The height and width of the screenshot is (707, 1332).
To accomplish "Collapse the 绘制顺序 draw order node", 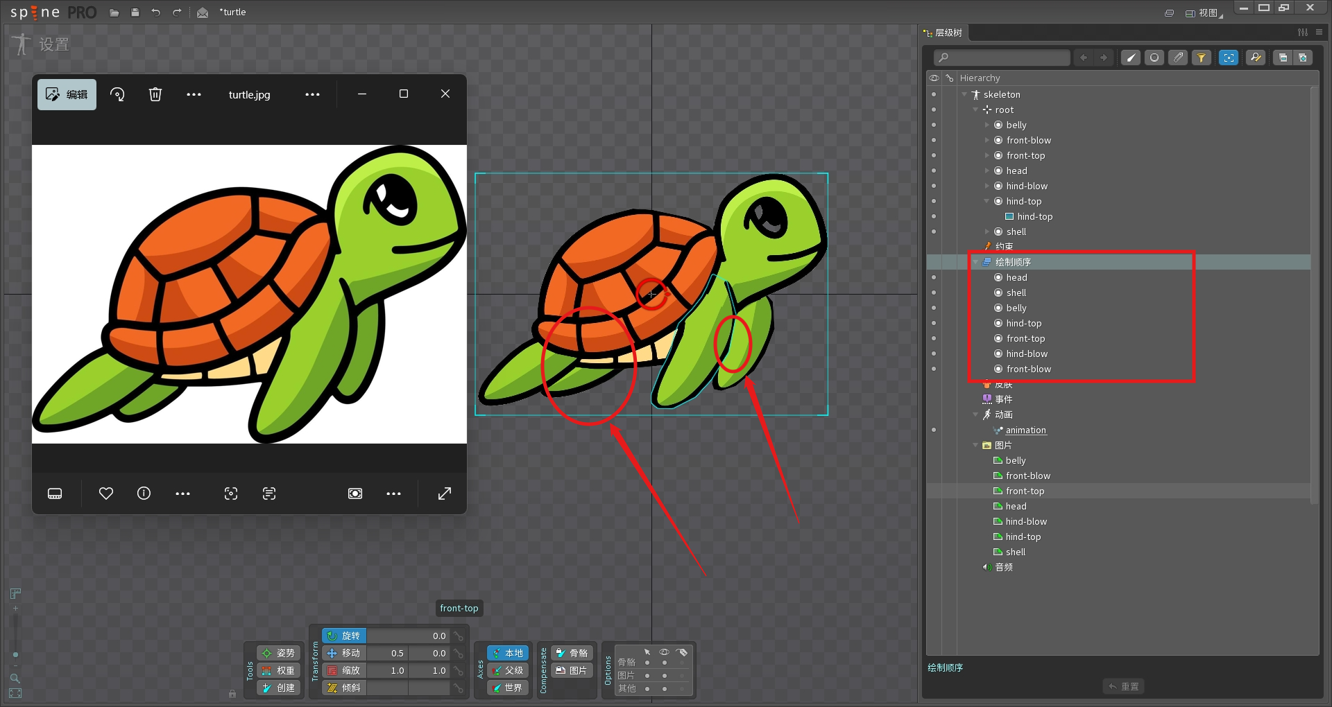I will coord(975,262).
